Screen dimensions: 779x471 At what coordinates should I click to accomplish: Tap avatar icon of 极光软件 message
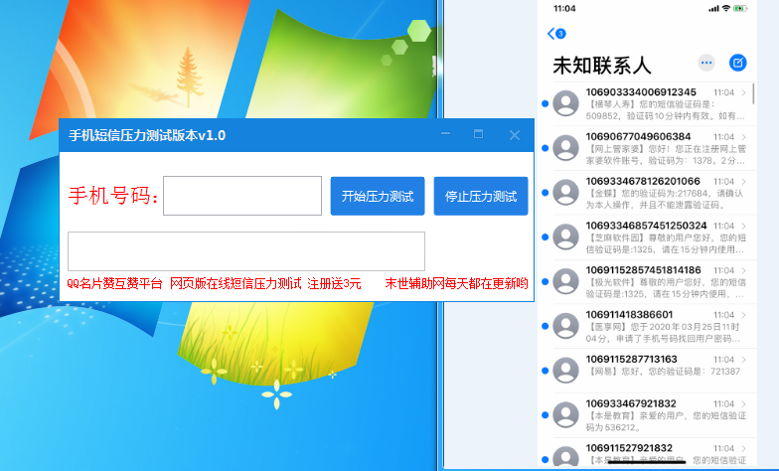pyautogui.click(x=566, y=281)
